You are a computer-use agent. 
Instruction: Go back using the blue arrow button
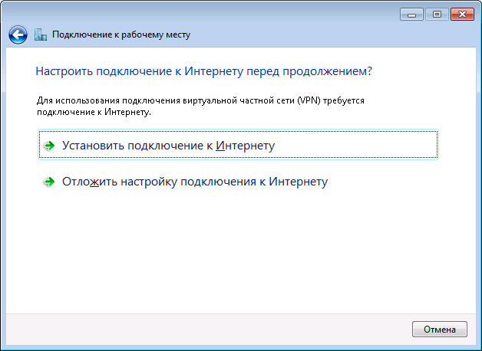pyautogui.click(x=18, y=34)
